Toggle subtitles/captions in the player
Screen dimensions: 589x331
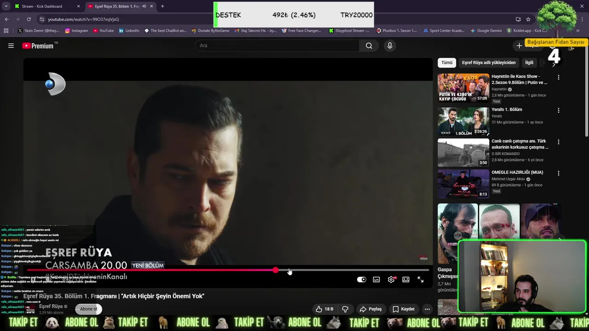[x=376, y=280]
